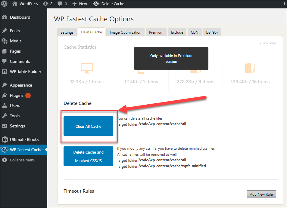
Task: Click the 278.2Kb / 9 Items statistic
Action: coord(195,82)
